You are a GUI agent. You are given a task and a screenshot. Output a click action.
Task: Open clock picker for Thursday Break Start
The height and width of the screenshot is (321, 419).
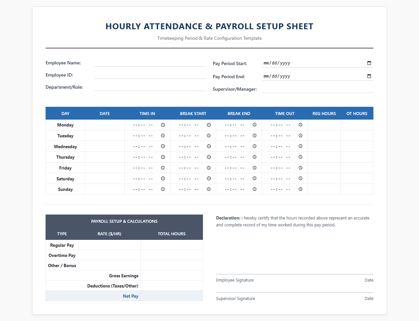[209, 157]
